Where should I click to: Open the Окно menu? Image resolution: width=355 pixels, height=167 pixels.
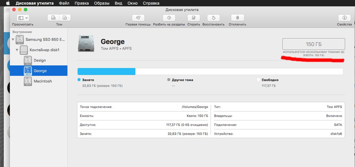point(133,3)
